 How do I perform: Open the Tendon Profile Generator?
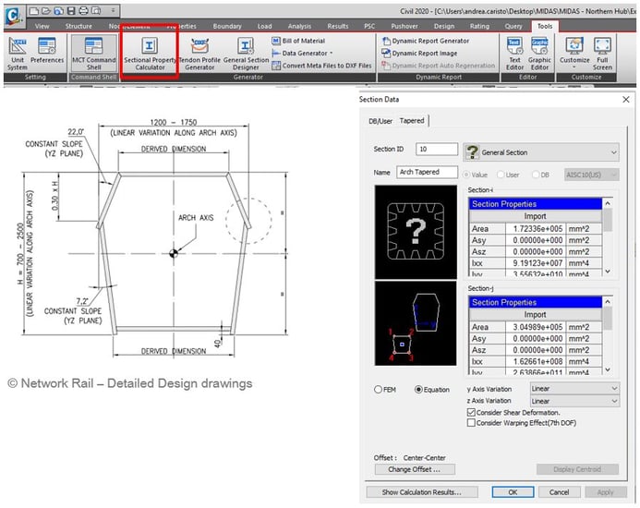[x=199, y=54]
